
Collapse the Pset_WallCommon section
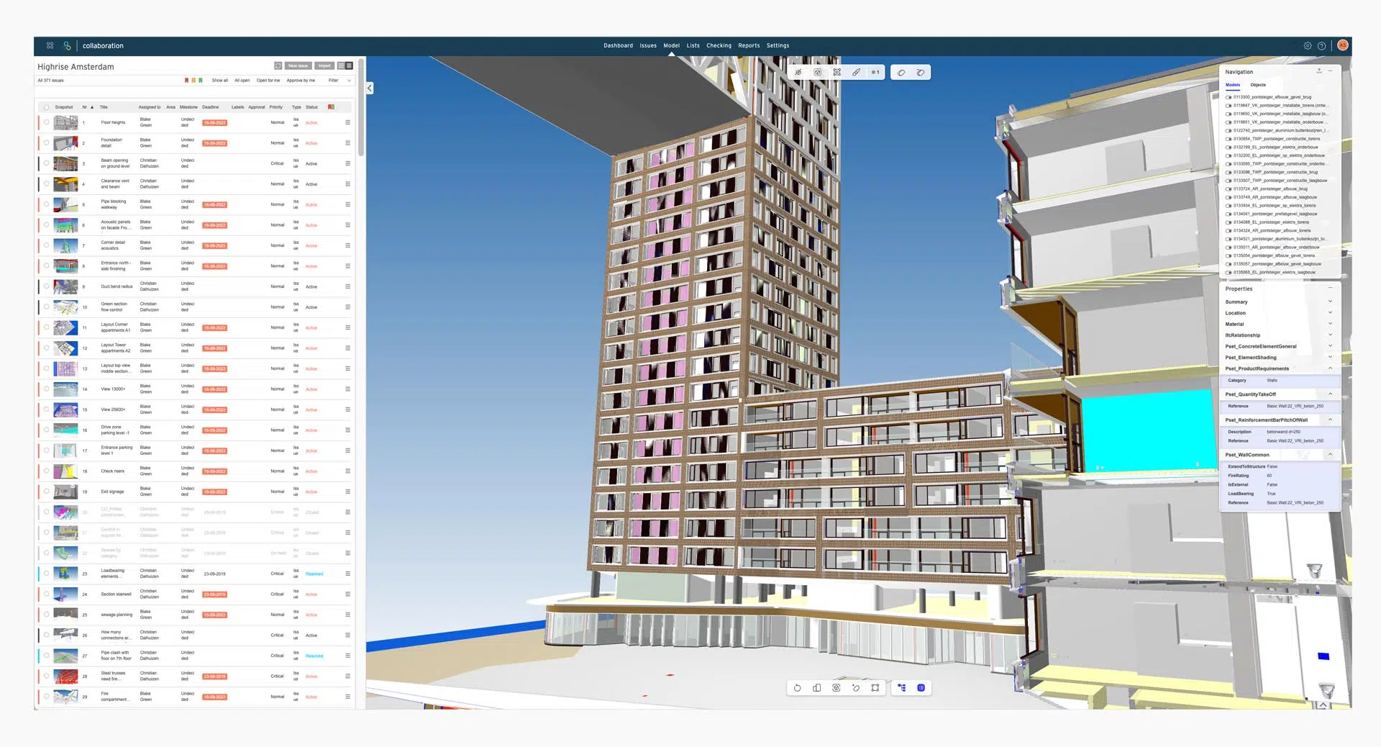[1330, 455]
